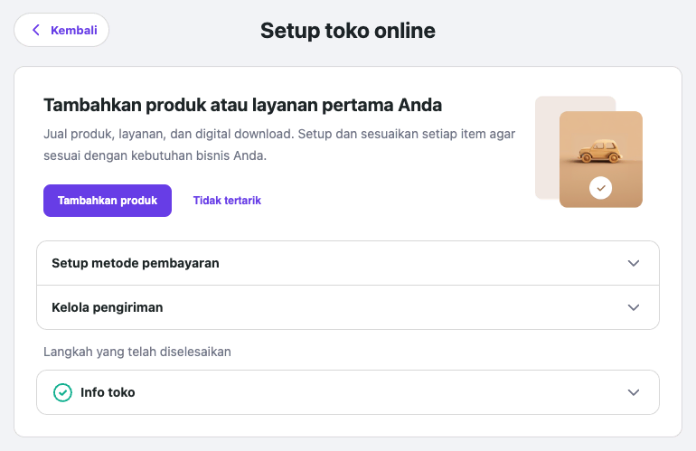Click the Tidak tertarik link
The image size is (696, 451).
pos(227,200)
